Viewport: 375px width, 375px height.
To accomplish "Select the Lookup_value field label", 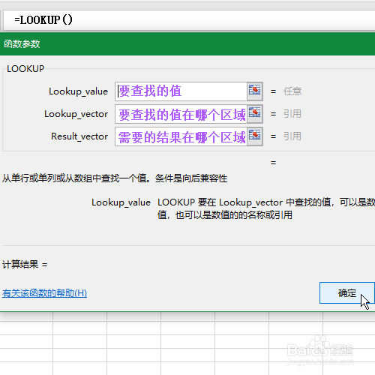I will [x=78, y=91].
